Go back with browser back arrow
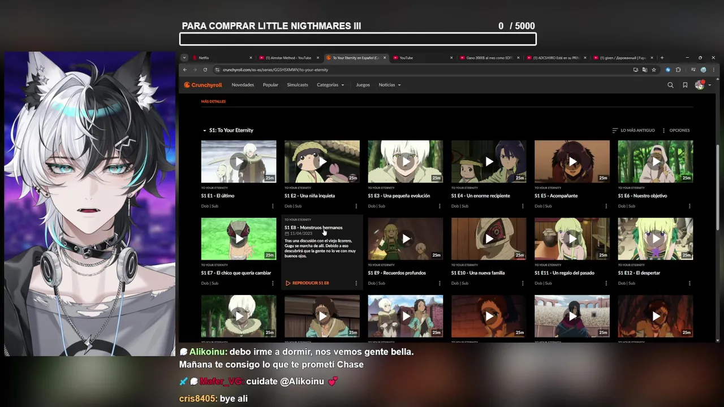Image resolution: width=724 pixels, height=407 pixels. (184, 70)
